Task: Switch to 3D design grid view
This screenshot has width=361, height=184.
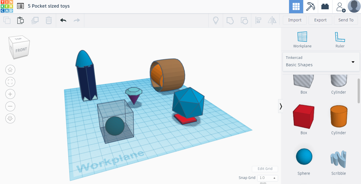Action: 296,6
